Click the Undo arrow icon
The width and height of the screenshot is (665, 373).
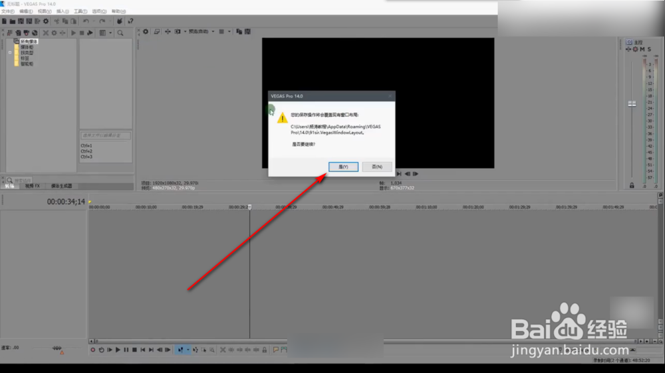click(x=86, y=21)
